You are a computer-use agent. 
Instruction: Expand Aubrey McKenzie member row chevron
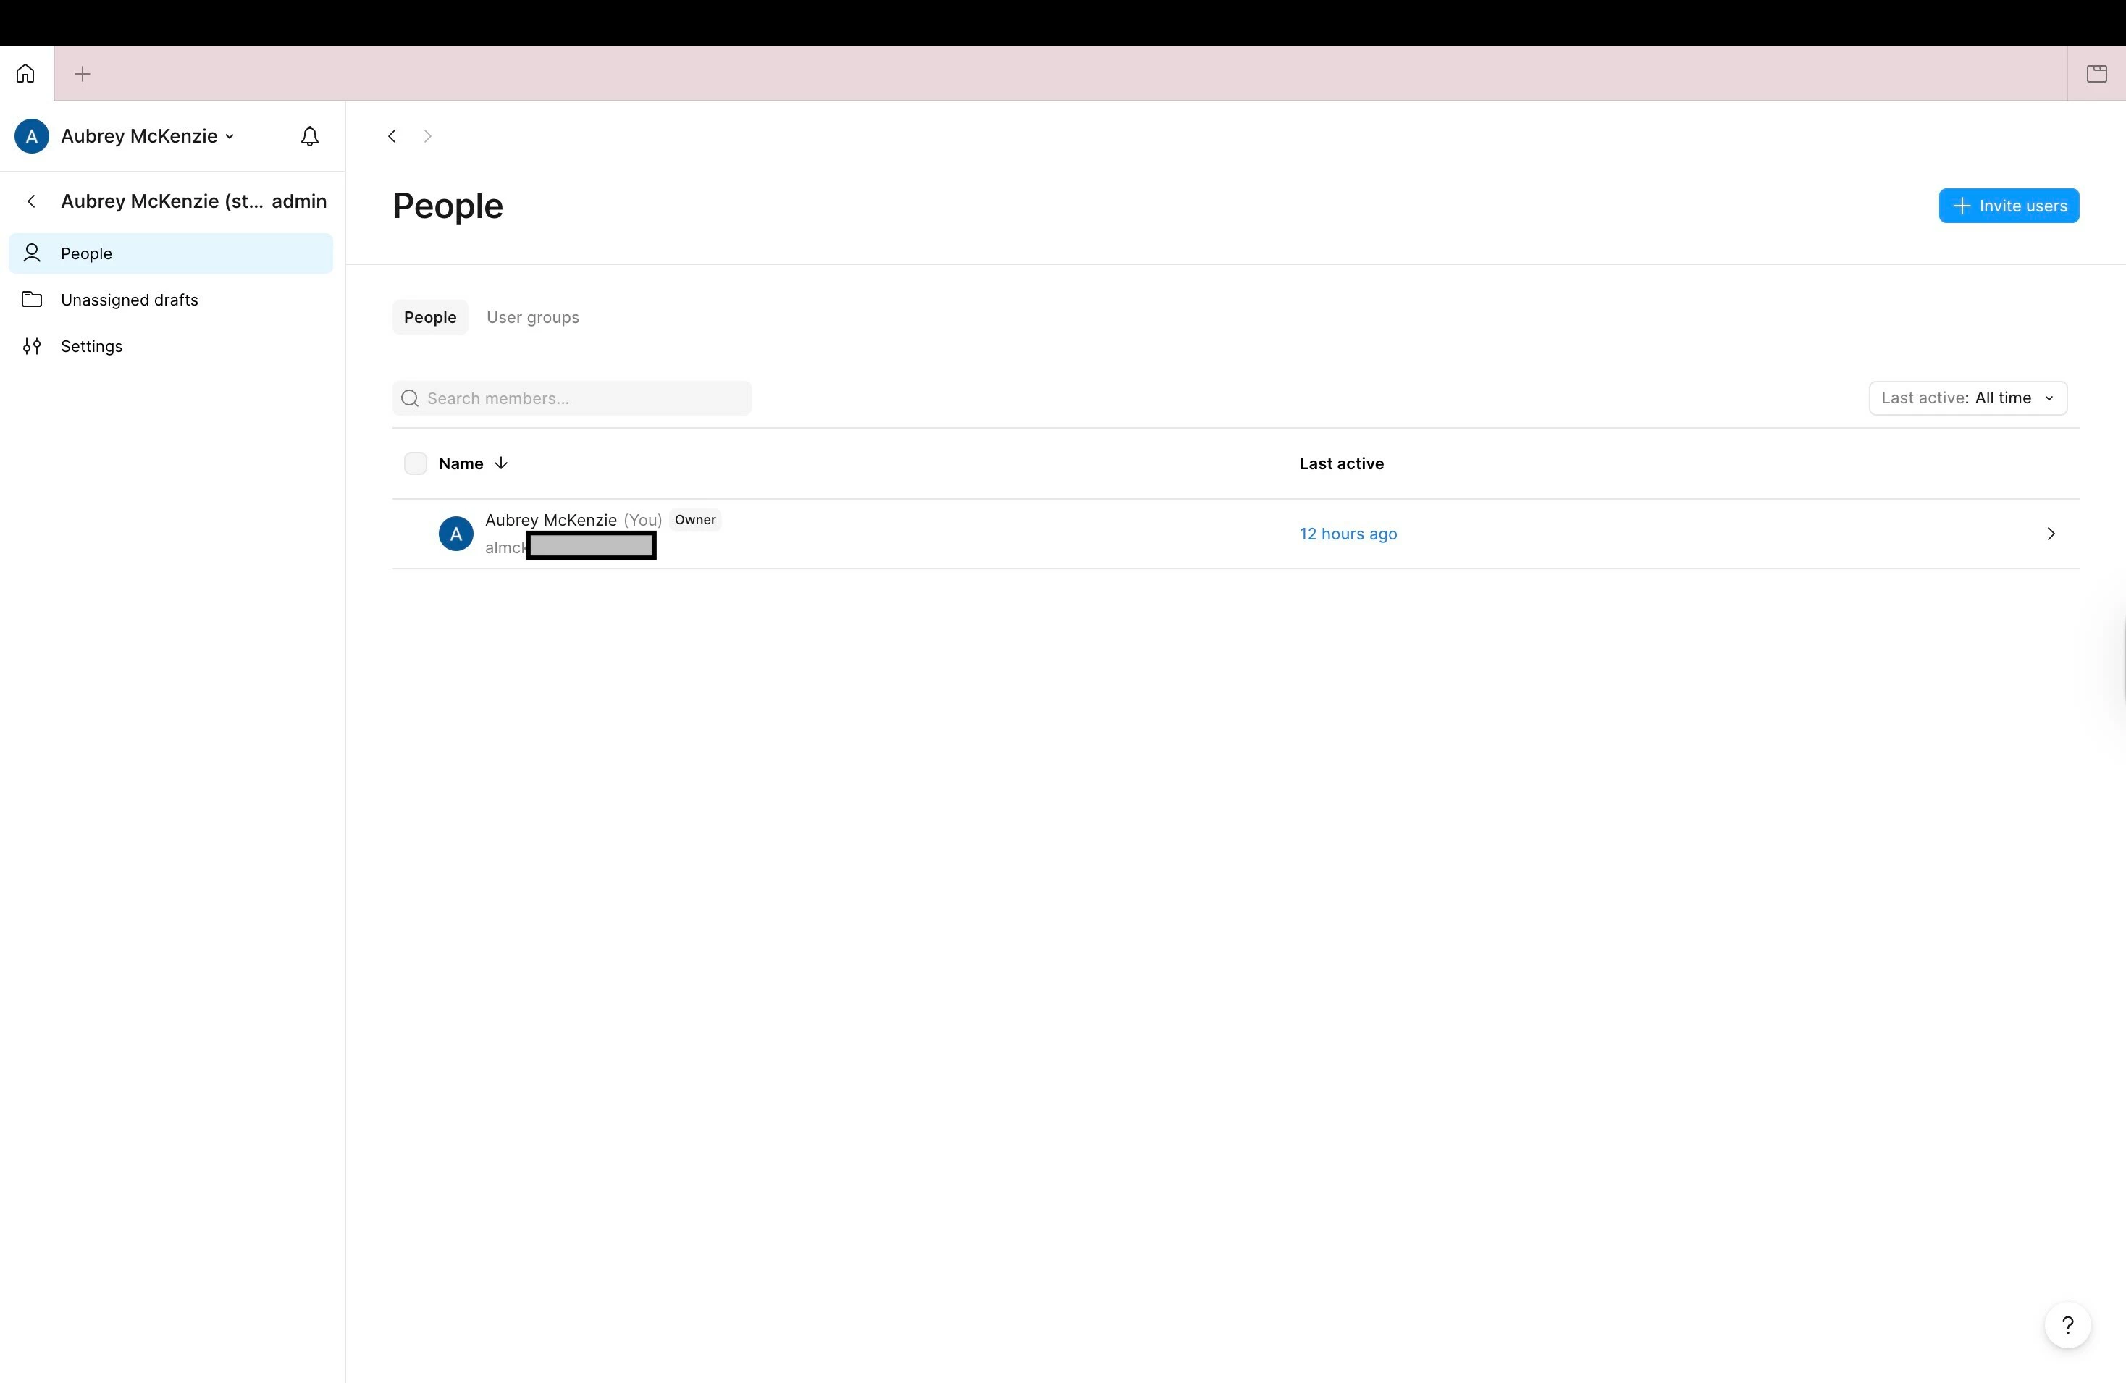[2050, 534]
